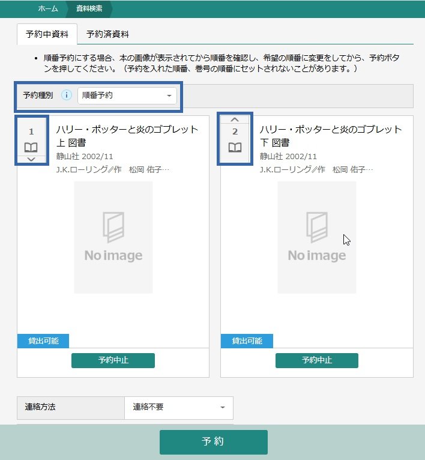Open the title ハリー・ポッターと炎のゴブレット 上
This screenshot has width=425, height=460.
click(x=127, y=136)
